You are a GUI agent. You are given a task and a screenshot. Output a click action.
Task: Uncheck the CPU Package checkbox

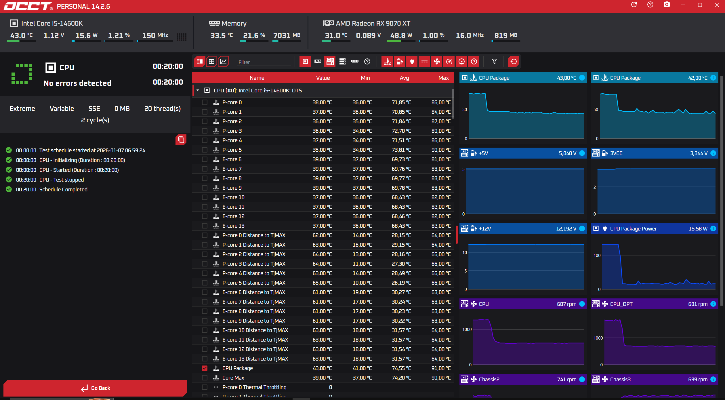coord(205,368)
